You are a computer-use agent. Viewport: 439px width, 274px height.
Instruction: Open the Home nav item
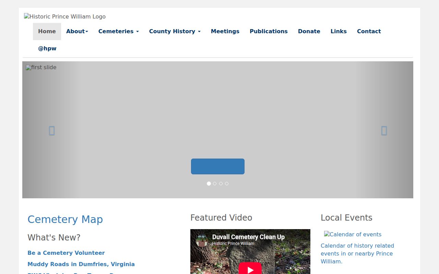[47, 32]
